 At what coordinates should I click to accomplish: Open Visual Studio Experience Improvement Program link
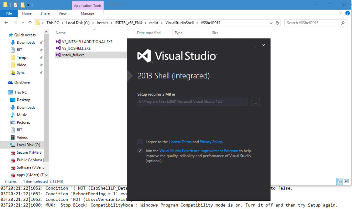[x=199, y=151]
